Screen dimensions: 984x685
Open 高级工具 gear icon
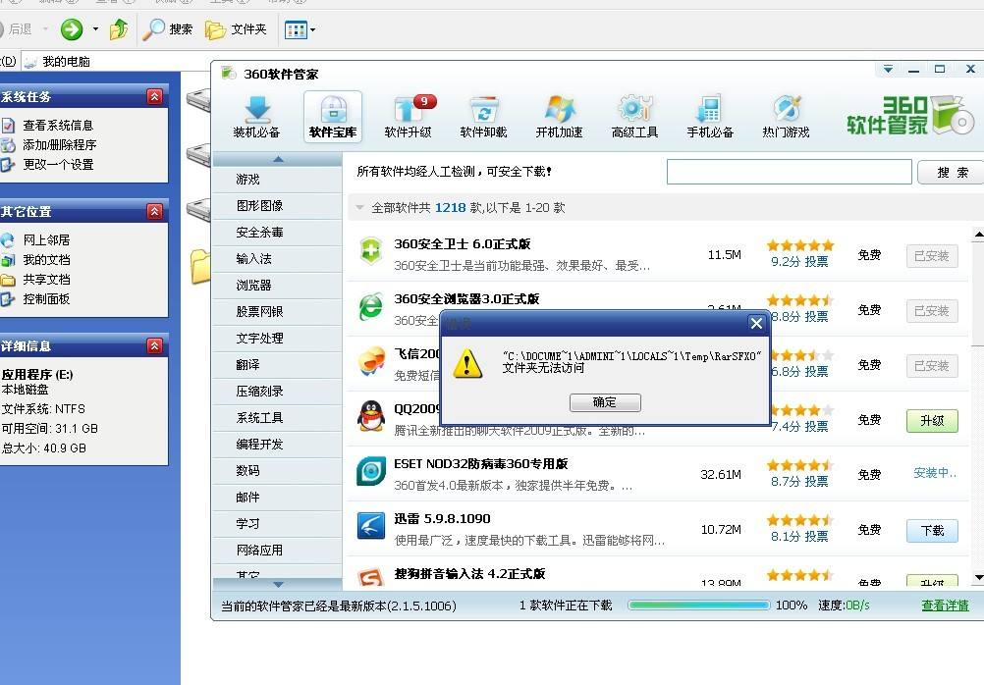(634, 118)
